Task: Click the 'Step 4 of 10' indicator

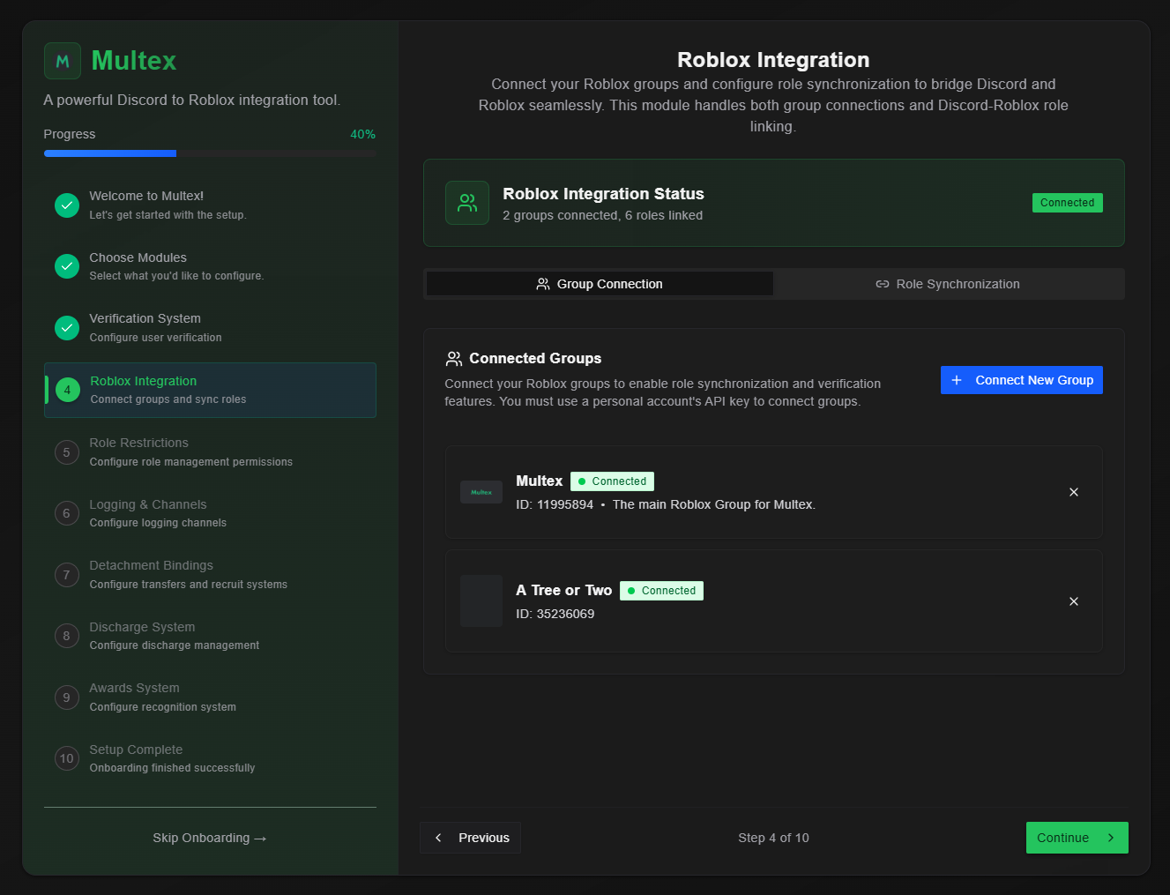Action: tap(773, 838)
